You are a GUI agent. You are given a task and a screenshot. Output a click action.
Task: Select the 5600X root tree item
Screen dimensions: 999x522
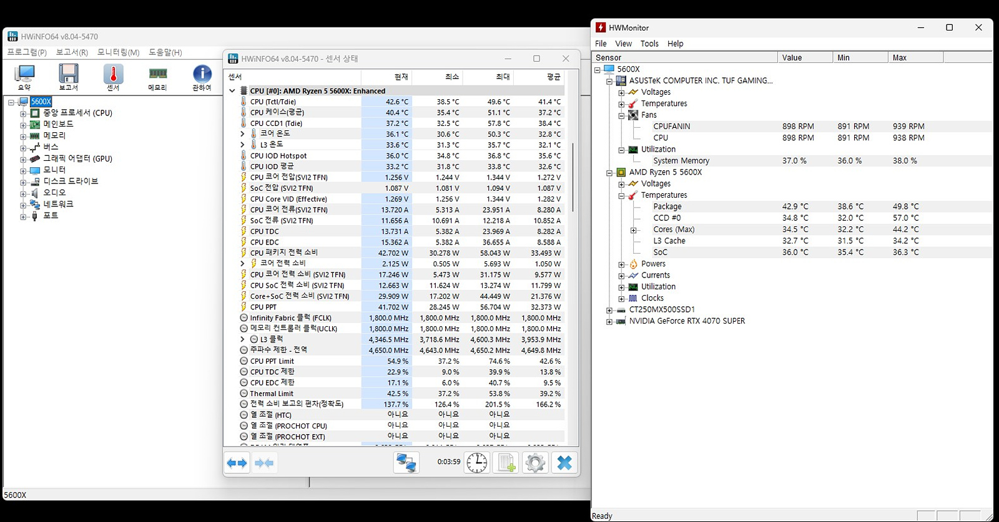coord(41,102)
